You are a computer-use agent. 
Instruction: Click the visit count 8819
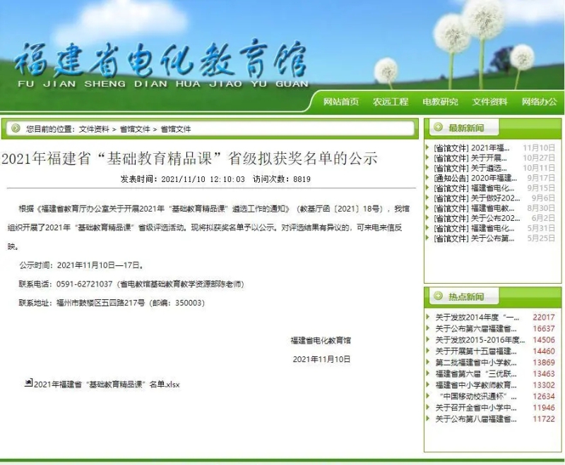(x=302, y=179)
